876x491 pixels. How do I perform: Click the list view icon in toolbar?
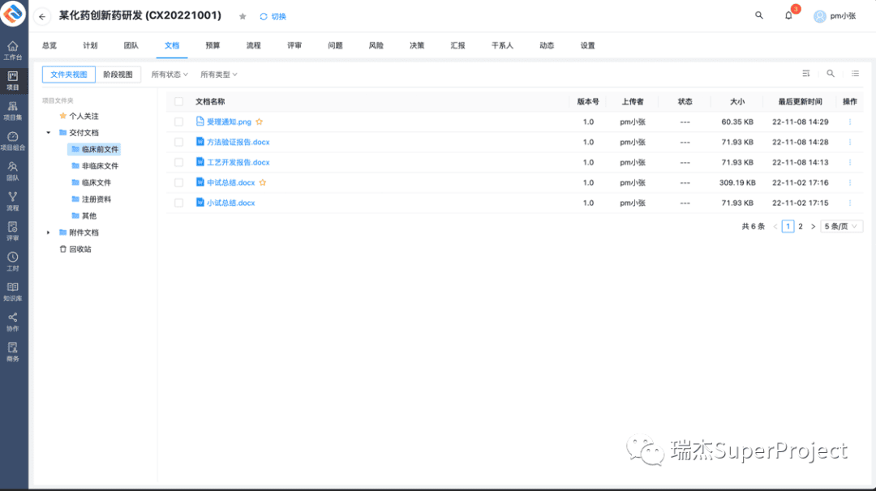pos(856,74)
